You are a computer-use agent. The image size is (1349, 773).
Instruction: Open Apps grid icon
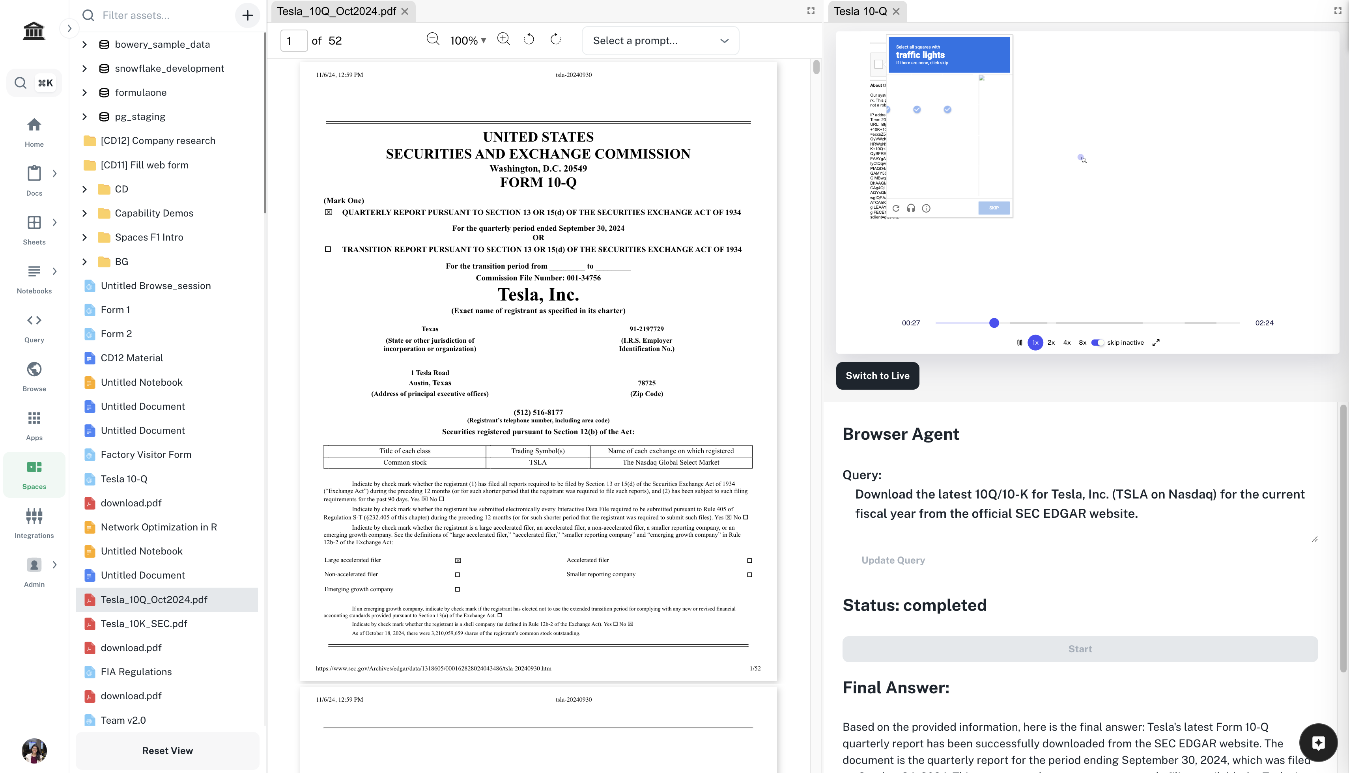[x=34, y=418]
